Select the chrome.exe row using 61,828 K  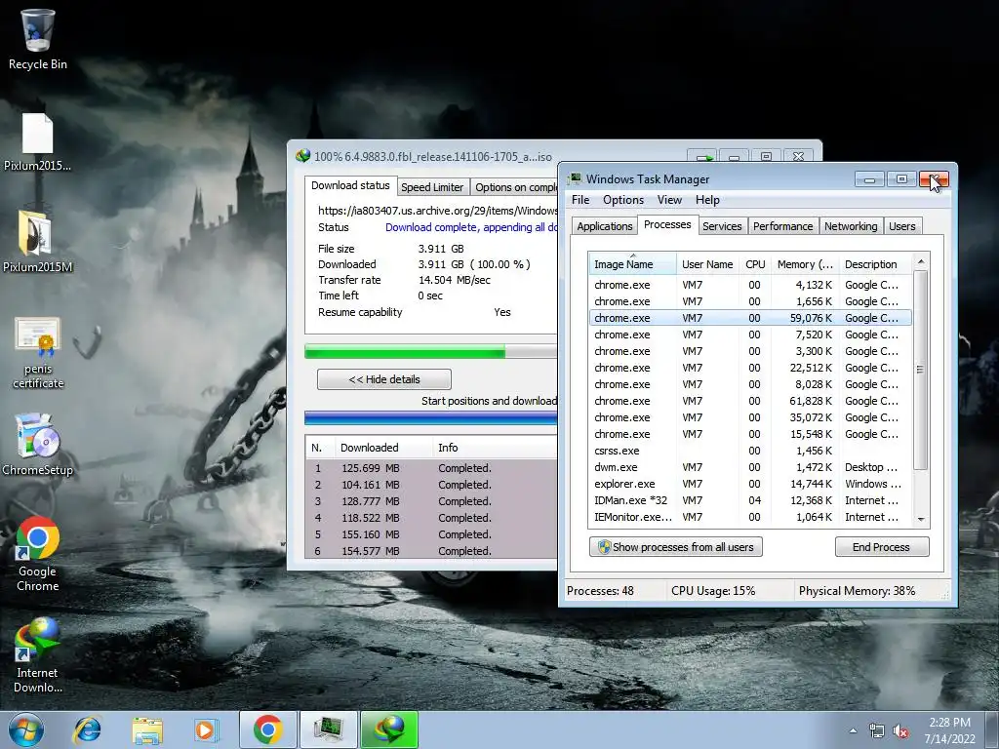click(750, 401)
